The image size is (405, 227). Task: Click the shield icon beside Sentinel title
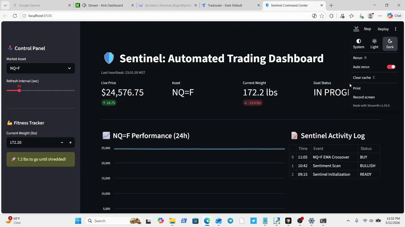click(x=109, y=58)
